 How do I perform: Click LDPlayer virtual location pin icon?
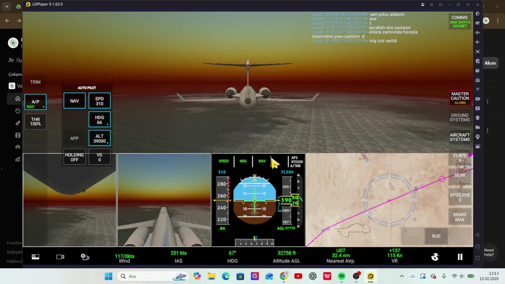[478, 137]
